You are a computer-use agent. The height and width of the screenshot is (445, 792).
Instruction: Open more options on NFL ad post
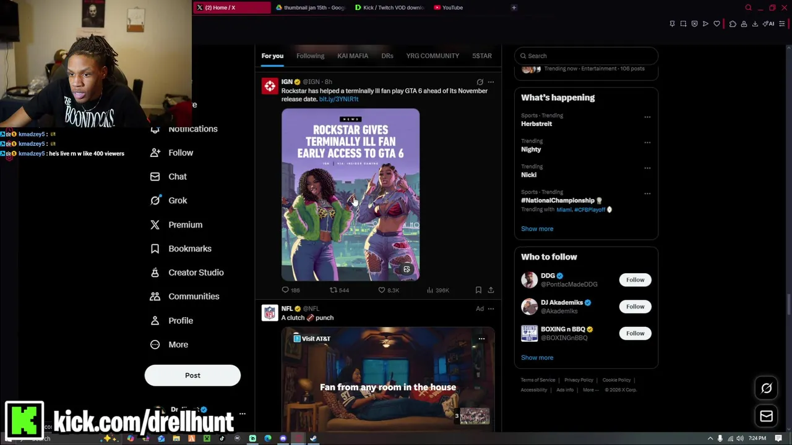(491, 308)
